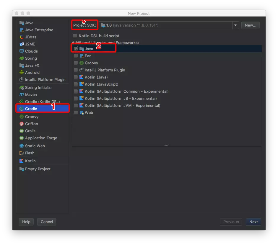This screenshot has width=278, height=245.
Task: Click the Next button
Action: tap(253, 222)
